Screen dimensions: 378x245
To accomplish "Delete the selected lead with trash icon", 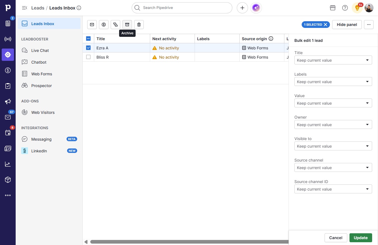I will [x=139, y=25].
